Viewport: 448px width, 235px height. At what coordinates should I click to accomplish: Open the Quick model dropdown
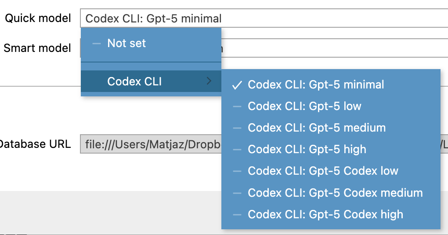point(264,18)
